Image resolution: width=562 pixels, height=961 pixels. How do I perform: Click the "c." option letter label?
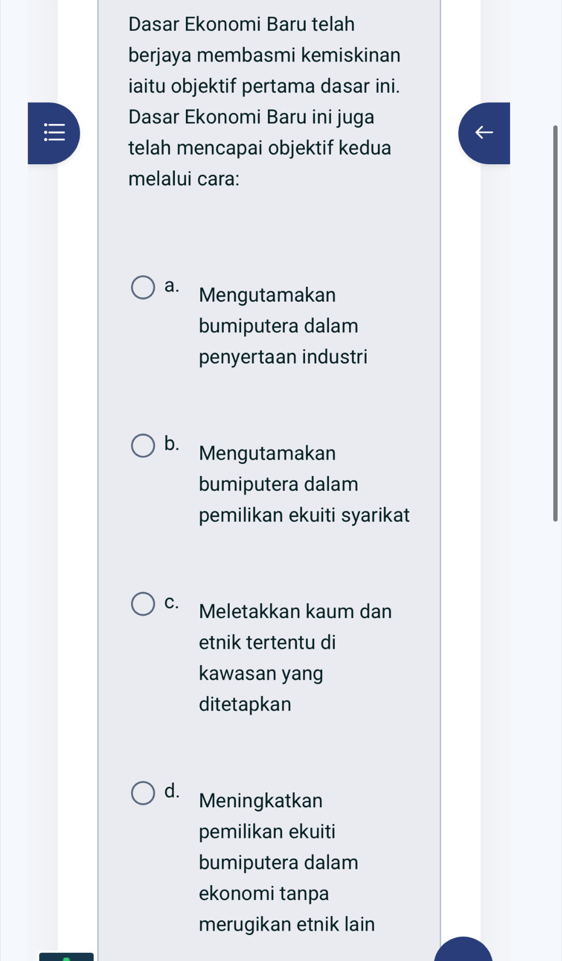click(x=171, y=602)
